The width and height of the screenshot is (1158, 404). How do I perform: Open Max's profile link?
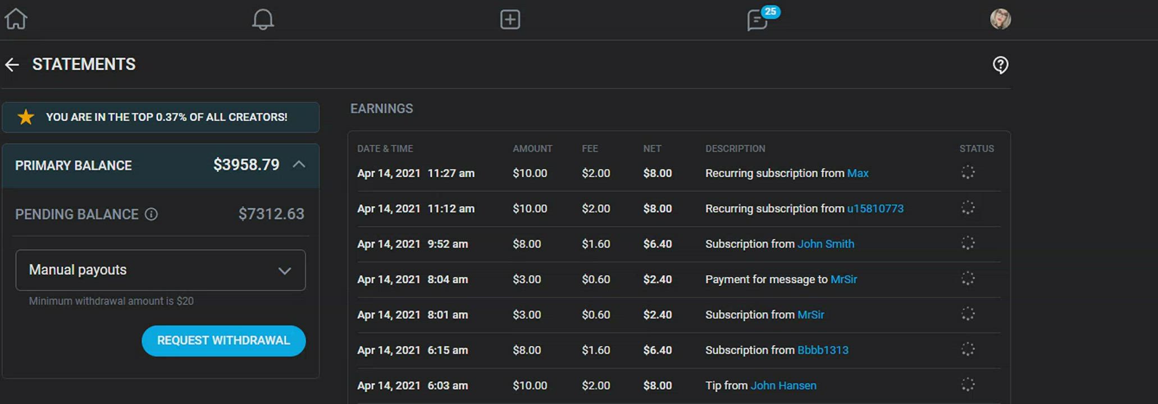[x=858, y=173]
